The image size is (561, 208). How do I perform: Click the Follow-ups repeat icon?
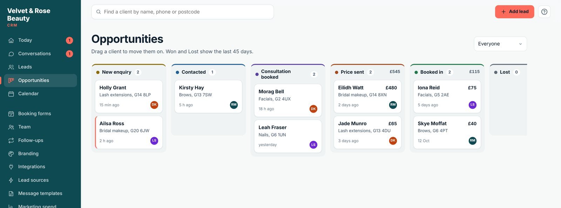pyautogui.click(x=11, y=140)
